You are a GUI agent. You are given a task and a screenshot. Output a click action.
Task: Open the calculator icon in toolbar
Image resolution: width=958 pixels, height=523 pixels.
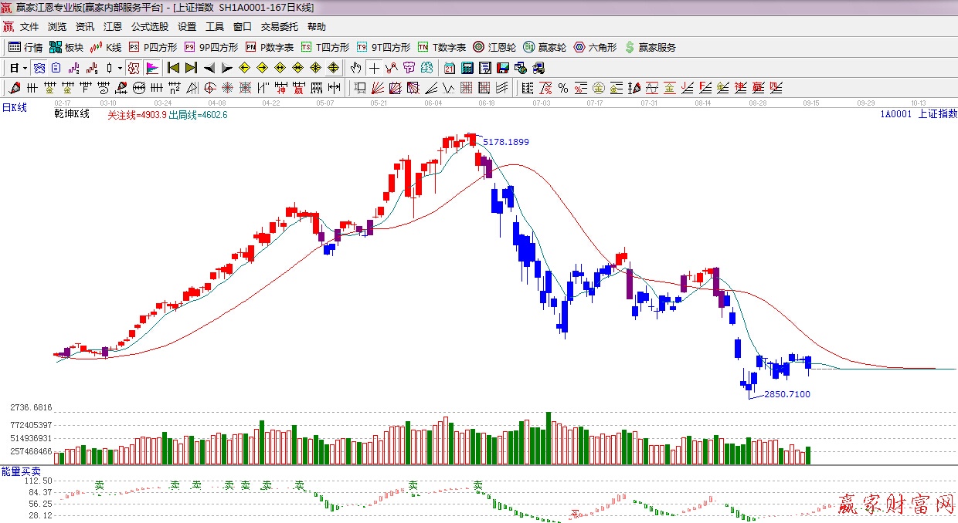point(467,68)
